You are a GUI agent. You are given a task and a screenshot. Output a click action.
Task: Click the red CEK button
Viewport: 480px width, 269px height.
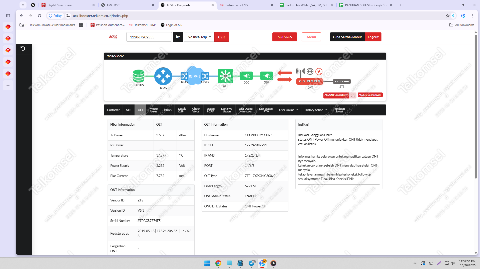click(x=221, y=37)
